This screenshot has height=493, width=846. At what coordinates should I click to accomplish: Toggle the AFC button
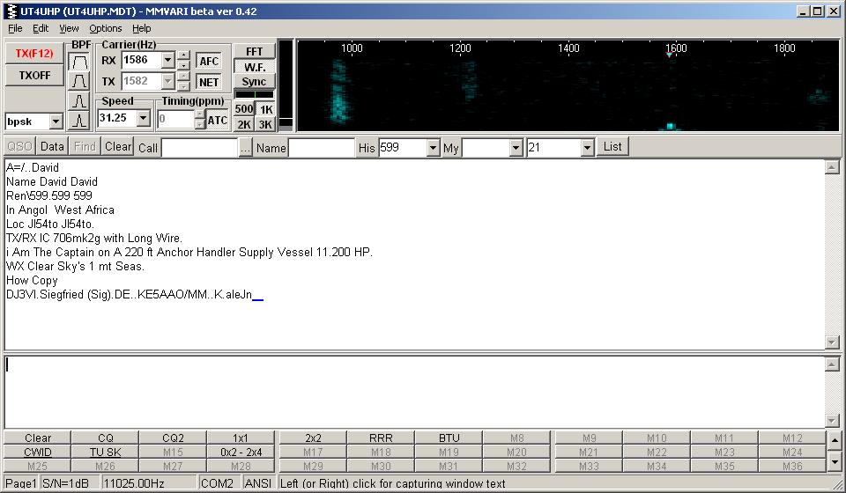click(x=209, y=61)
